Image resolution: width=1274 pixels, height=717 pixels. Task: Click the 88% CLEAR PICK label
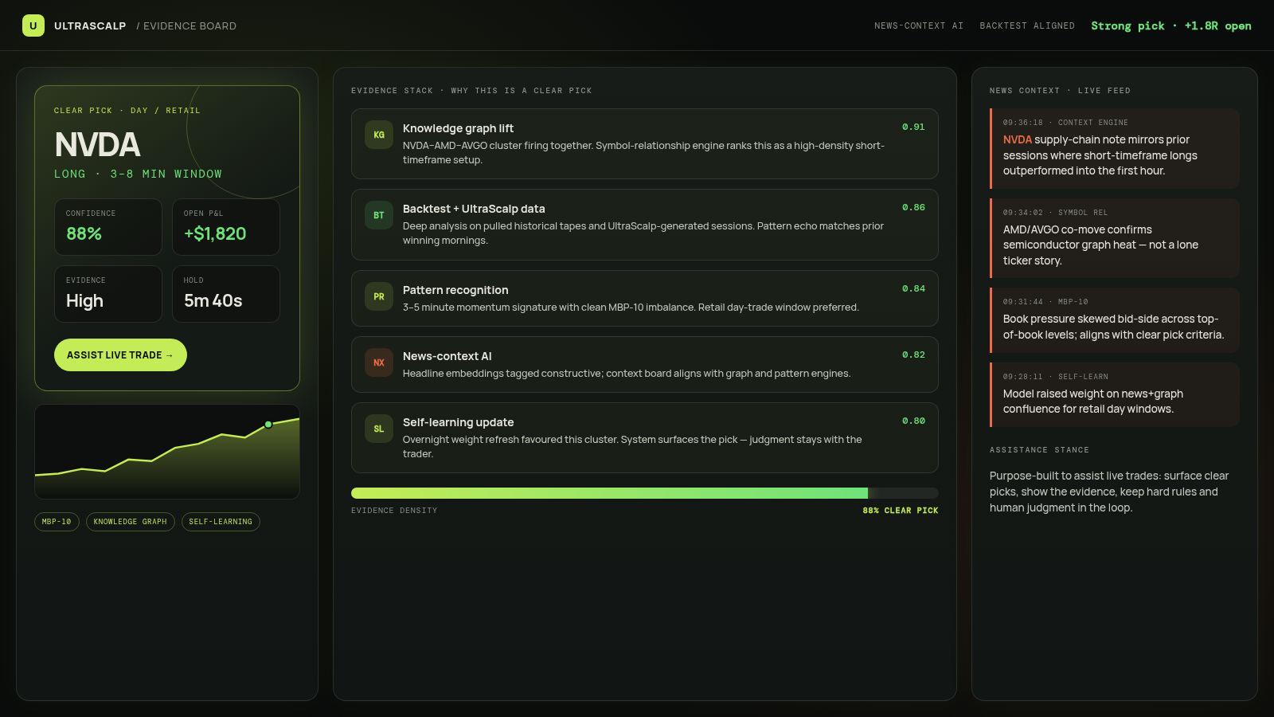[x=901, y=511]
